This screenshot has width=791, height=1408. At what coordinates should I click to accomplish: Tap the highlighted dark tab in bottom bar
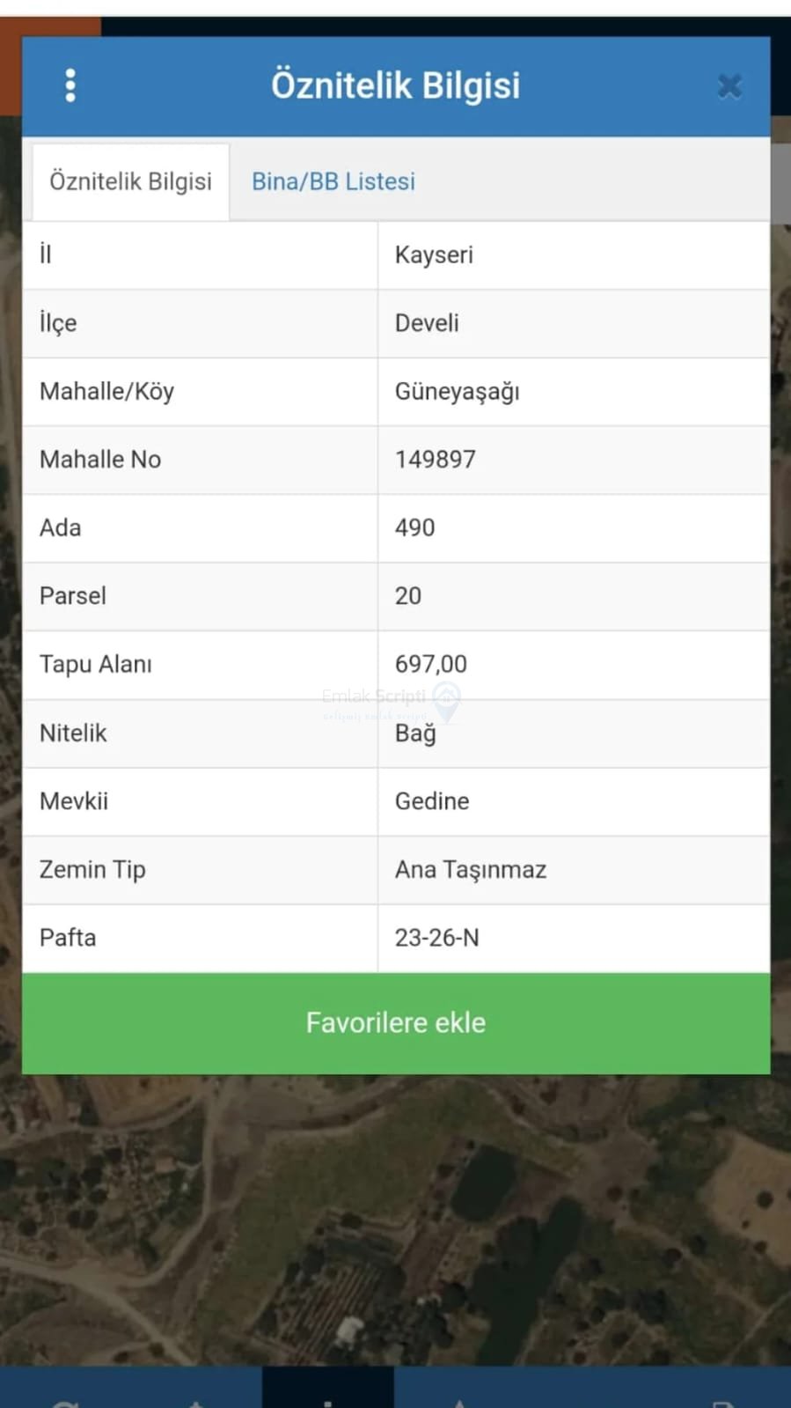(327, 1389)
